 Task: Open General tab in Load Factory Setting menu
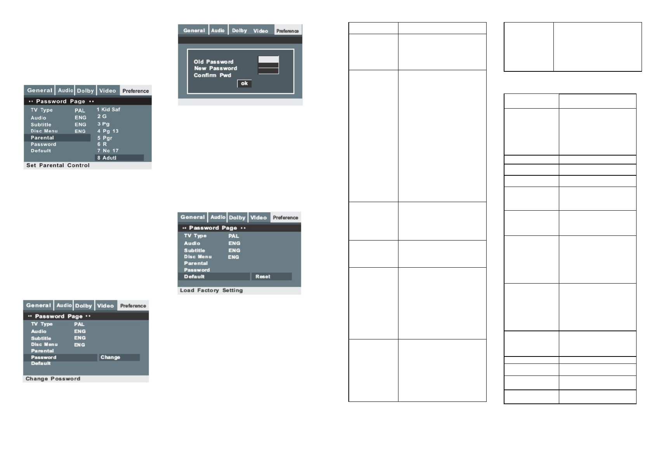[x=192, y=217]
